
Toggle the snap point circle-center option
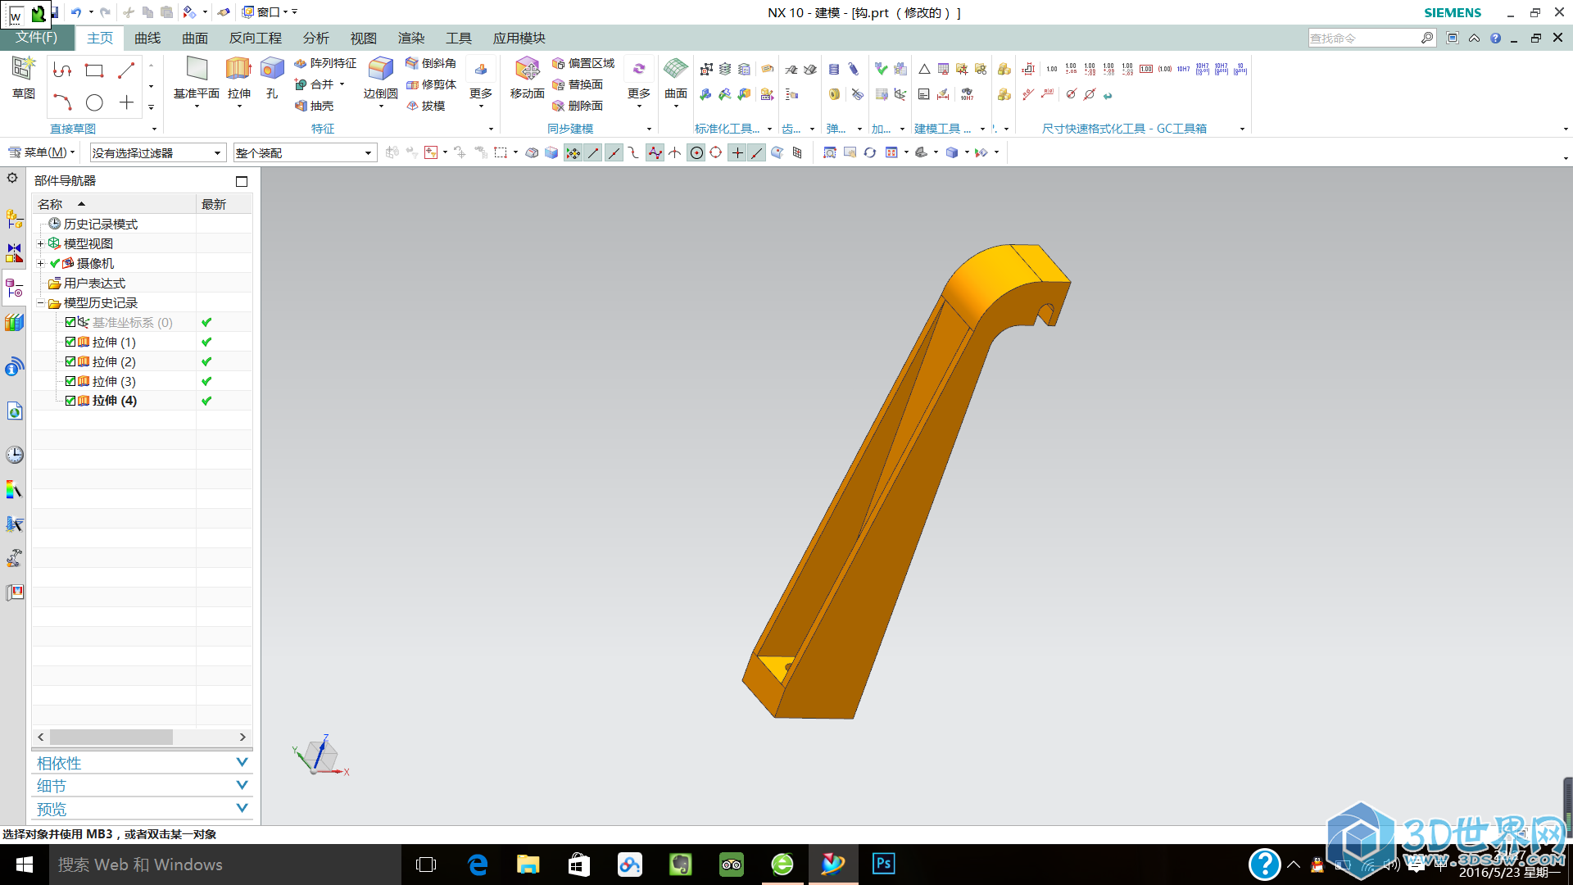tap(696, 152)
